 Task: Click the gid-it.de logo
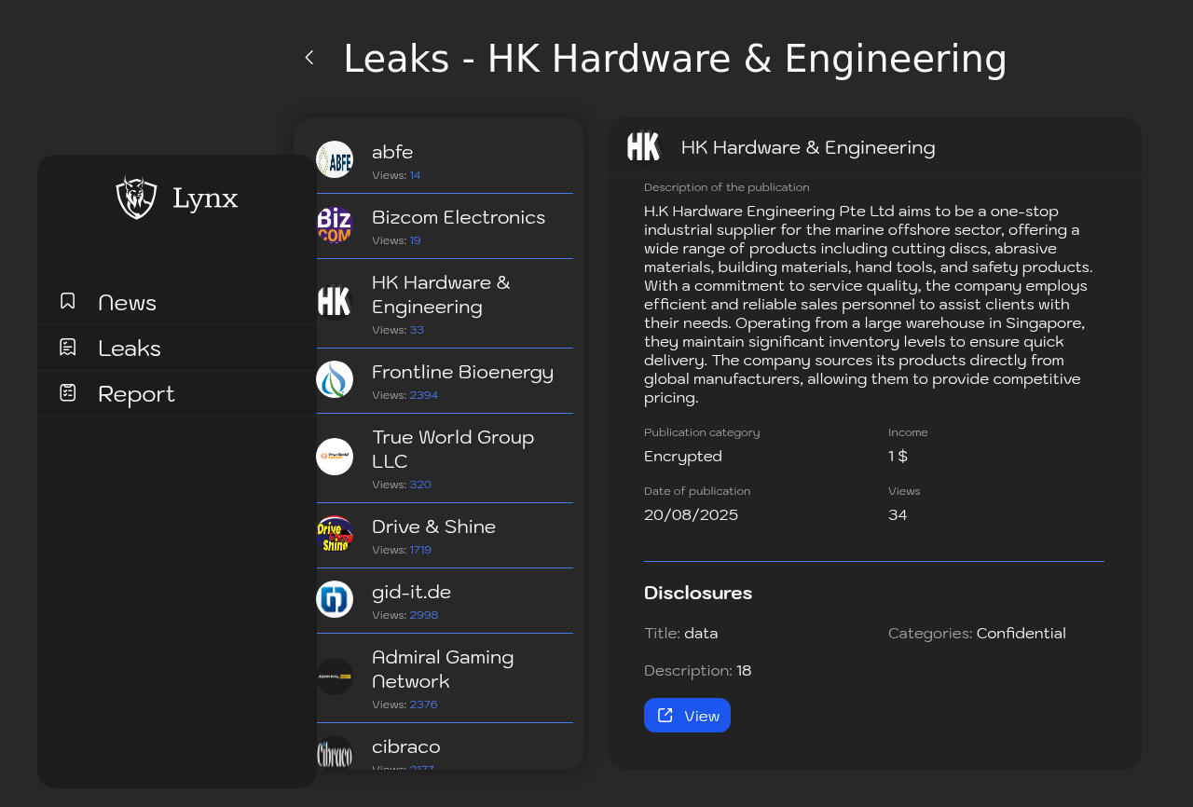[335, 599]
